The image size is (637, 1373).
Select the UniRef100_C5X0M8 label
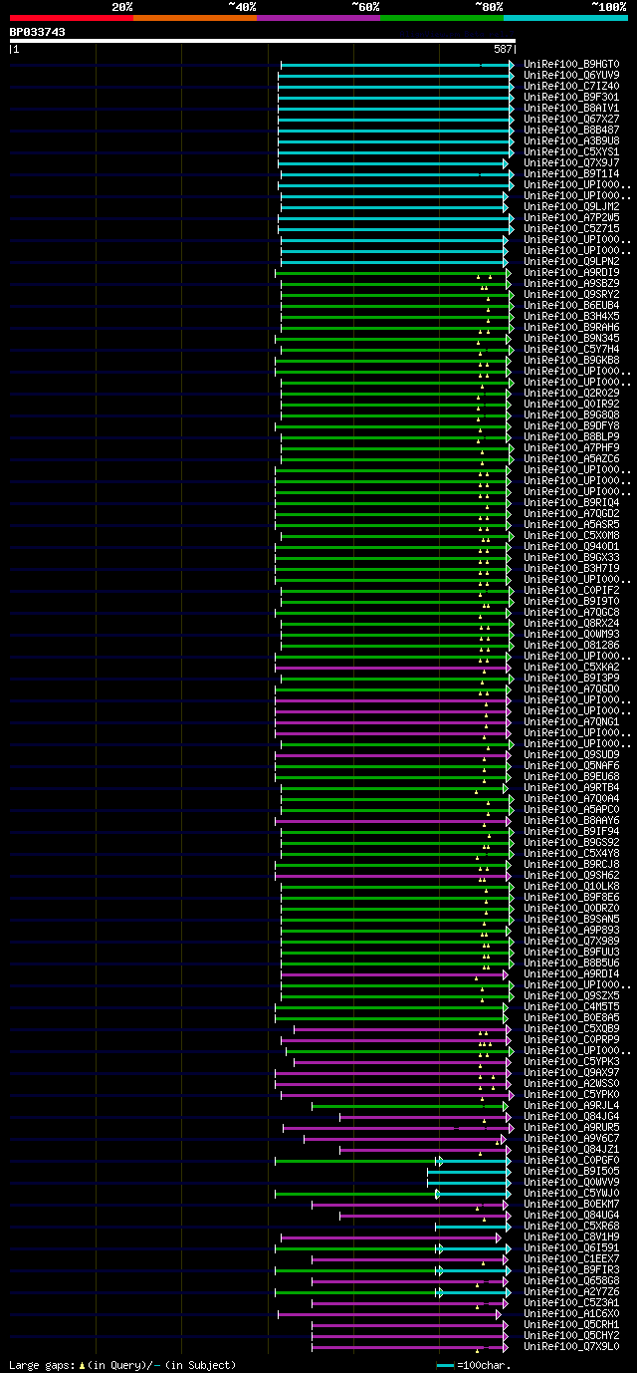[570, 535]
